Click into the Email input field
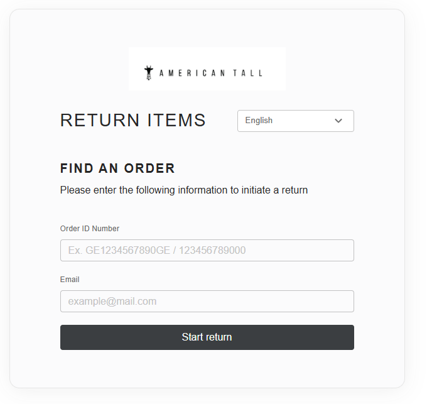Viewport: 427px width, 404px height. pyautogui.click(x=207, y=302)
